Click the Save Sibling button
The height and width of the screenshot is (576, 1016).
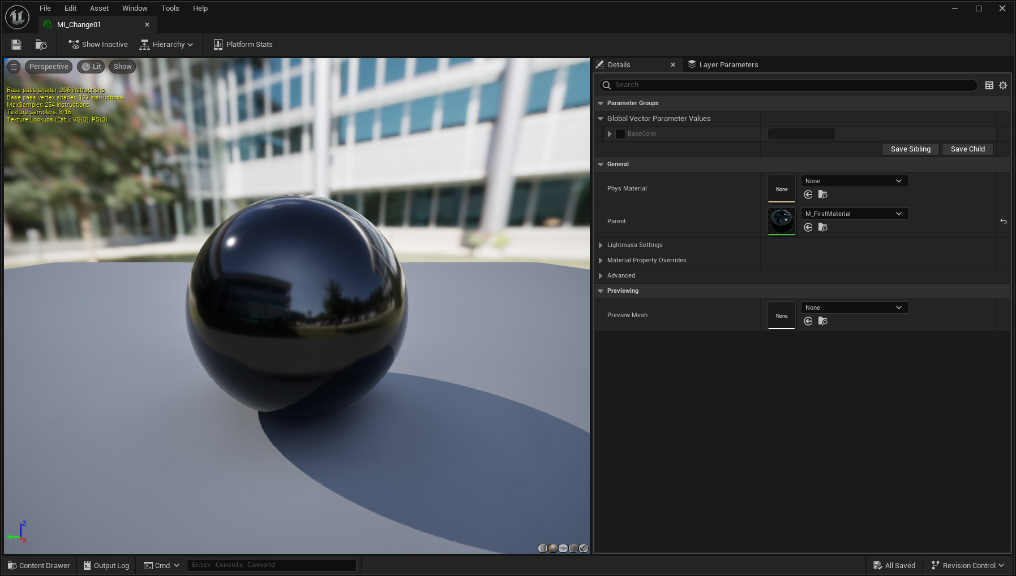pyautogui.click(x=910, y=149)
